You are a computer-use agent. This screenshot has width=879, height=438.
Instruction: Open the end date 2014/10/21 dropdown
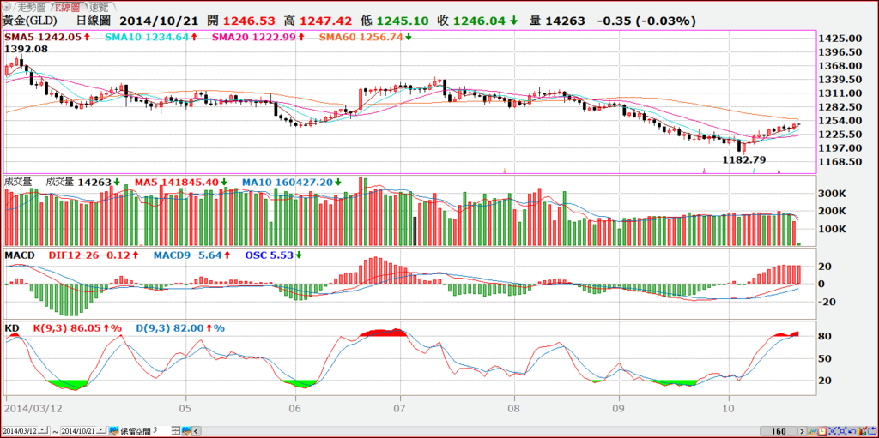[x=101, y=430]
